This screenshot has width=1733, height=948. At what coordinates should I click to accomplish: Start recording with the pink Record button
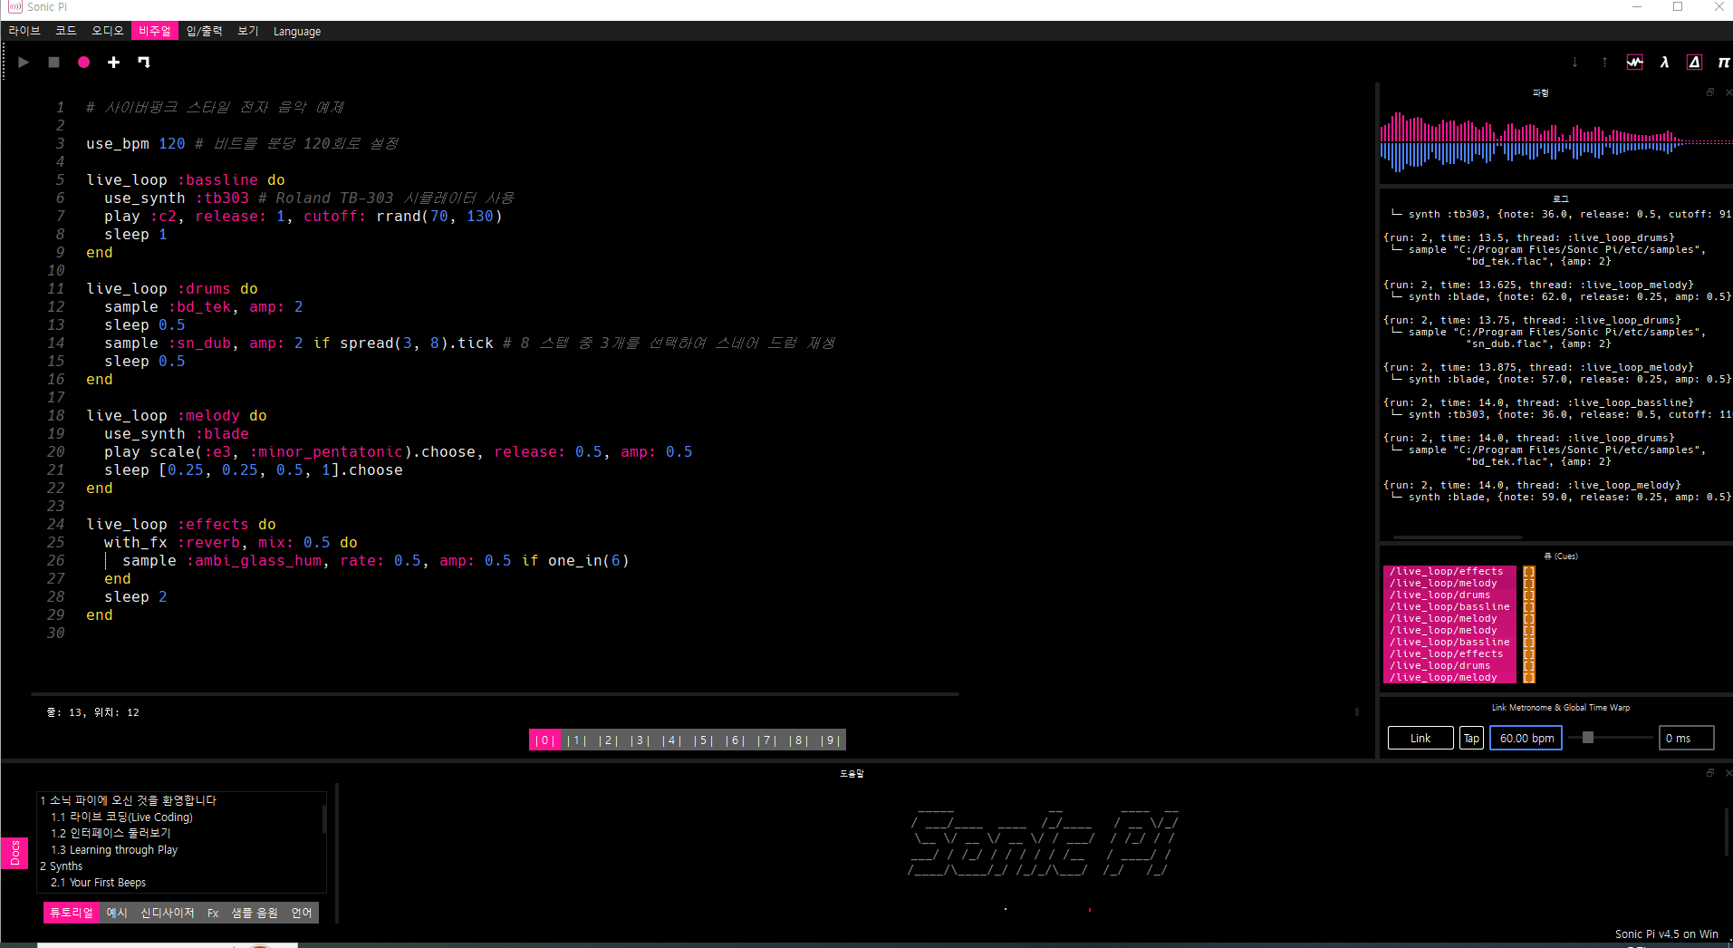tap(83, 63)
